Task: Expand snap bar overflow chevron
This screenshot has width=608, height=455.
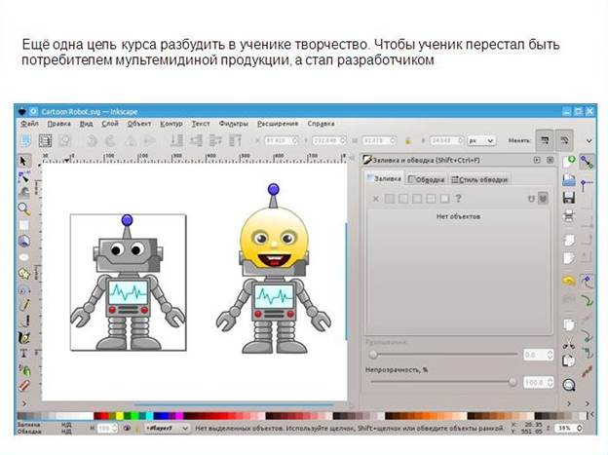Action: [x=587, y=403]
